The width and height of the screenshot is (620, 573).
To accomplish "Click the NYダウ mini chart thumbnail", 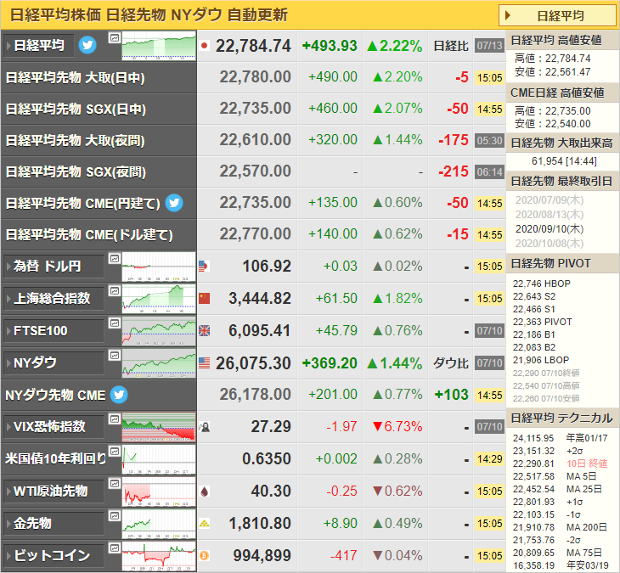I will [159, 363].
